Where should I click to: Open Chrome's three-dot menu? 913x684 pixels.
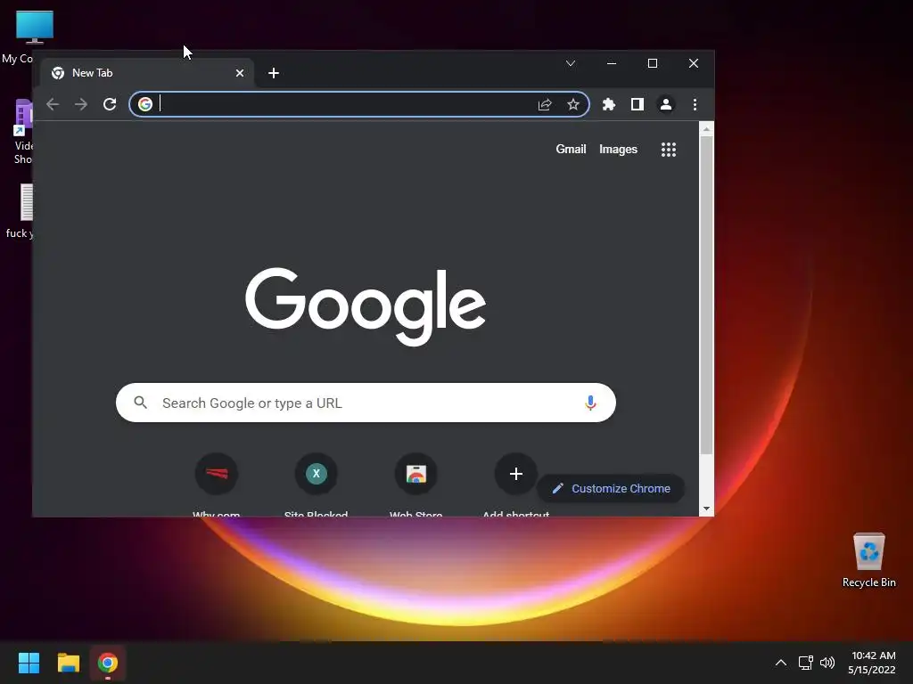[695, 105]
